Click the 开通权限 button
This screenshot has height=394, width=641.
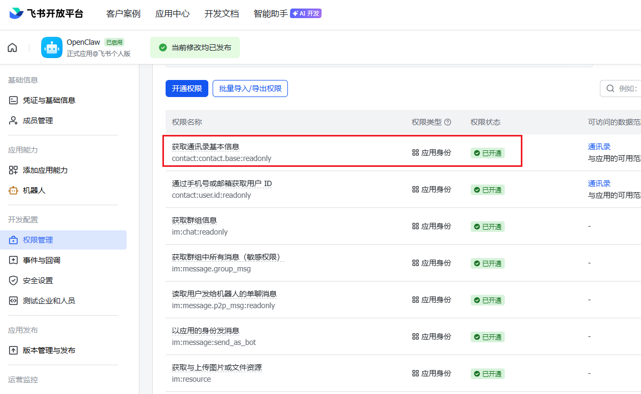(x=186, y=89)
